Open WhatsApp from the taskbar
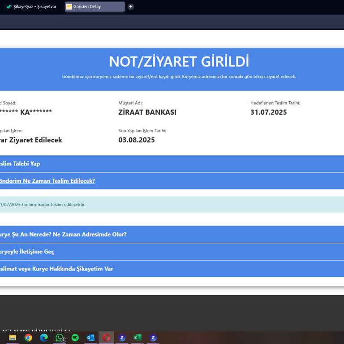344x344 pixels. tap(60, 338)
